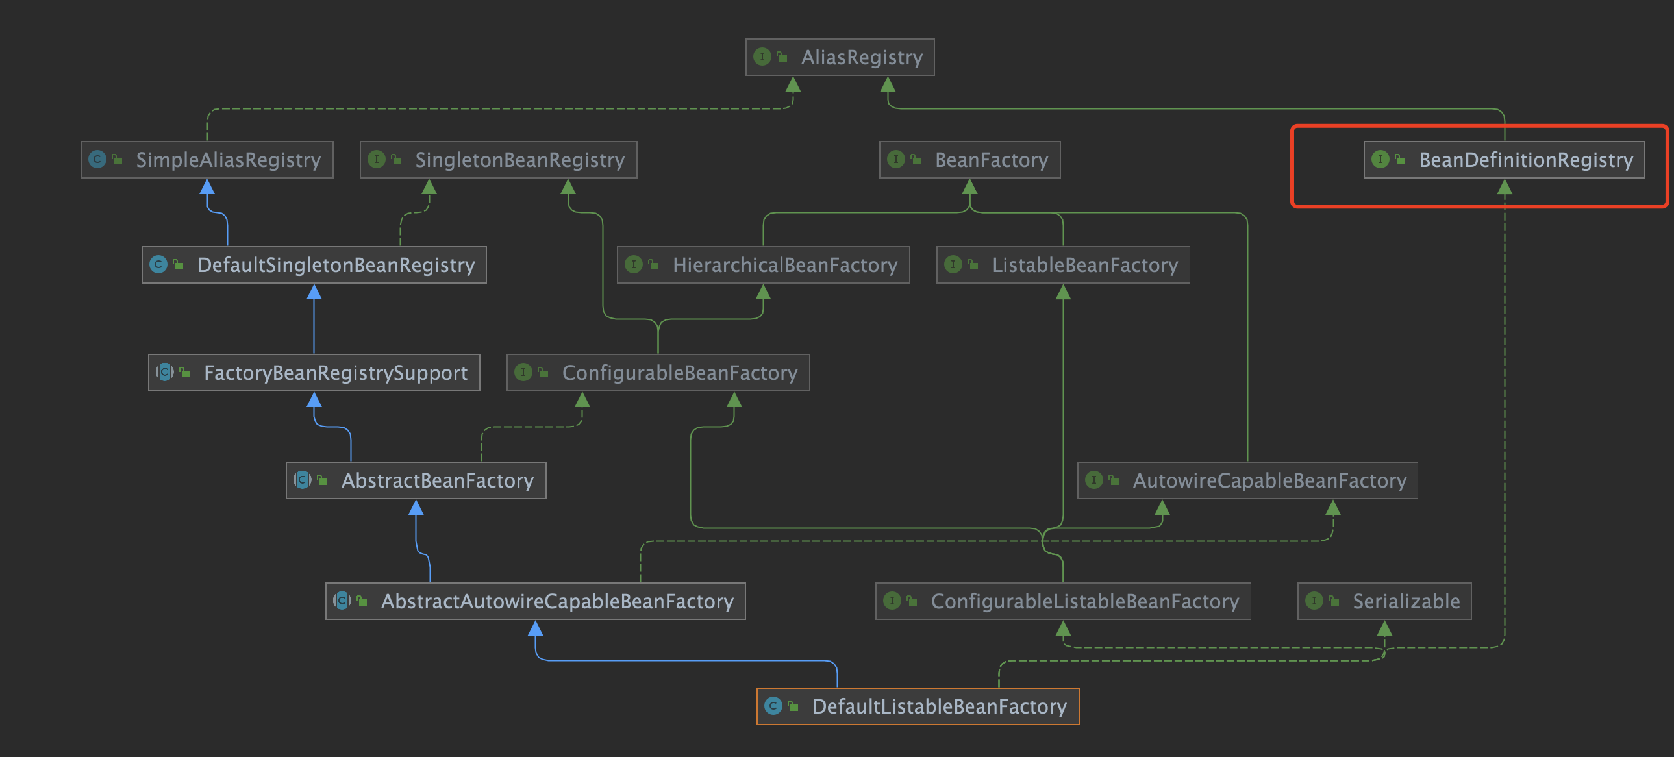The image size is (1674, 757).
Task: Select the AbstractBeanFactory node label
Action: pos(438,481)
